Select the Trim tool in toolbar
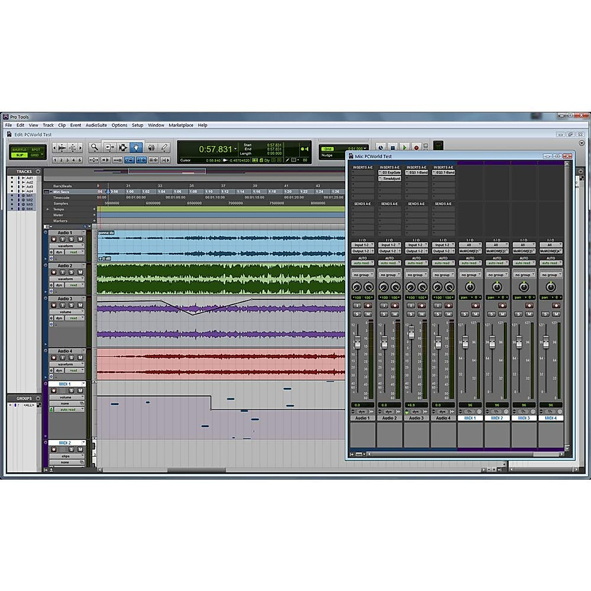 pyautogui.click(x=109, y=147)
